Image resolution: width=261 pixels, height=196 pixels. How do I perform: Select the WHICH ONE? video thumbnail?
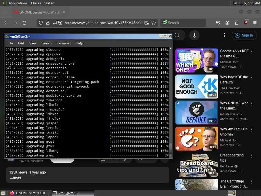pos(197,60)
